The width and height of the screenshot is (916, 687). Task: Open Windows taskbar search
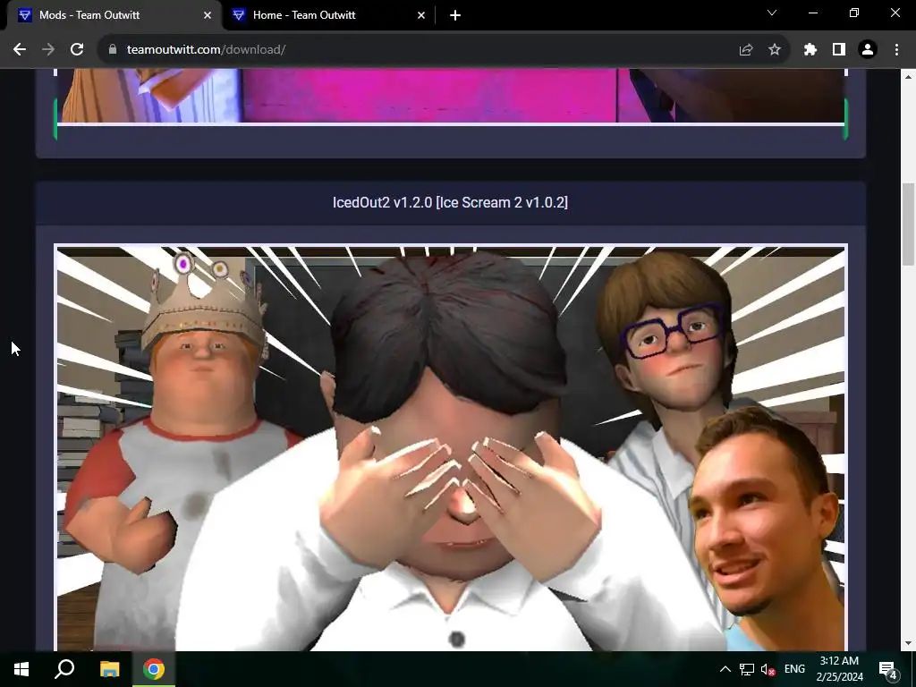64,669
